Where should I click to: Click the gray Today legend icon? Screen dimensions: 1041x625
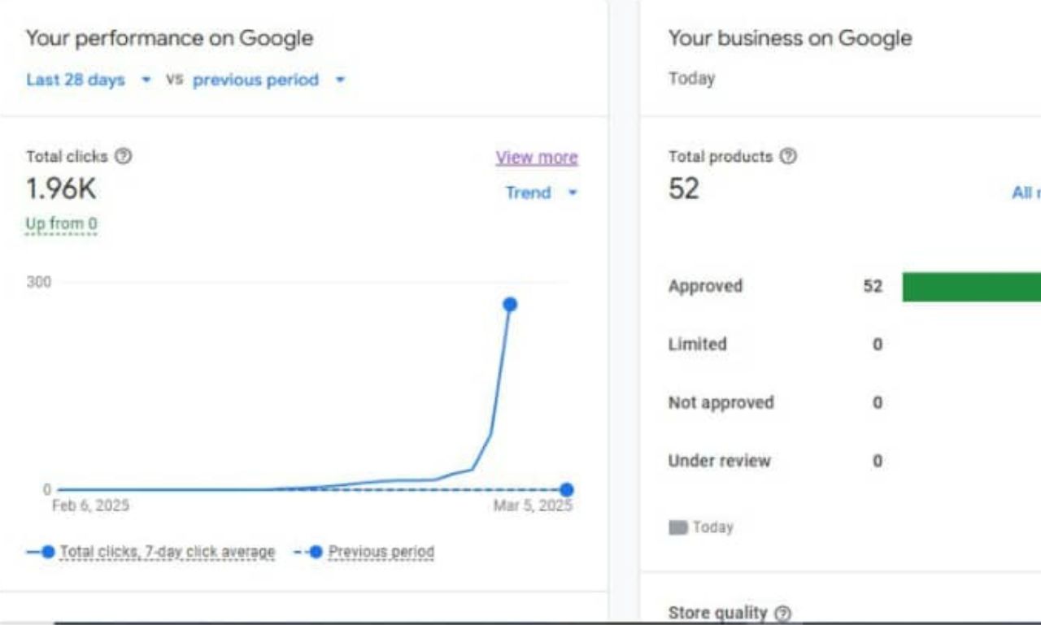click(678, 527)
